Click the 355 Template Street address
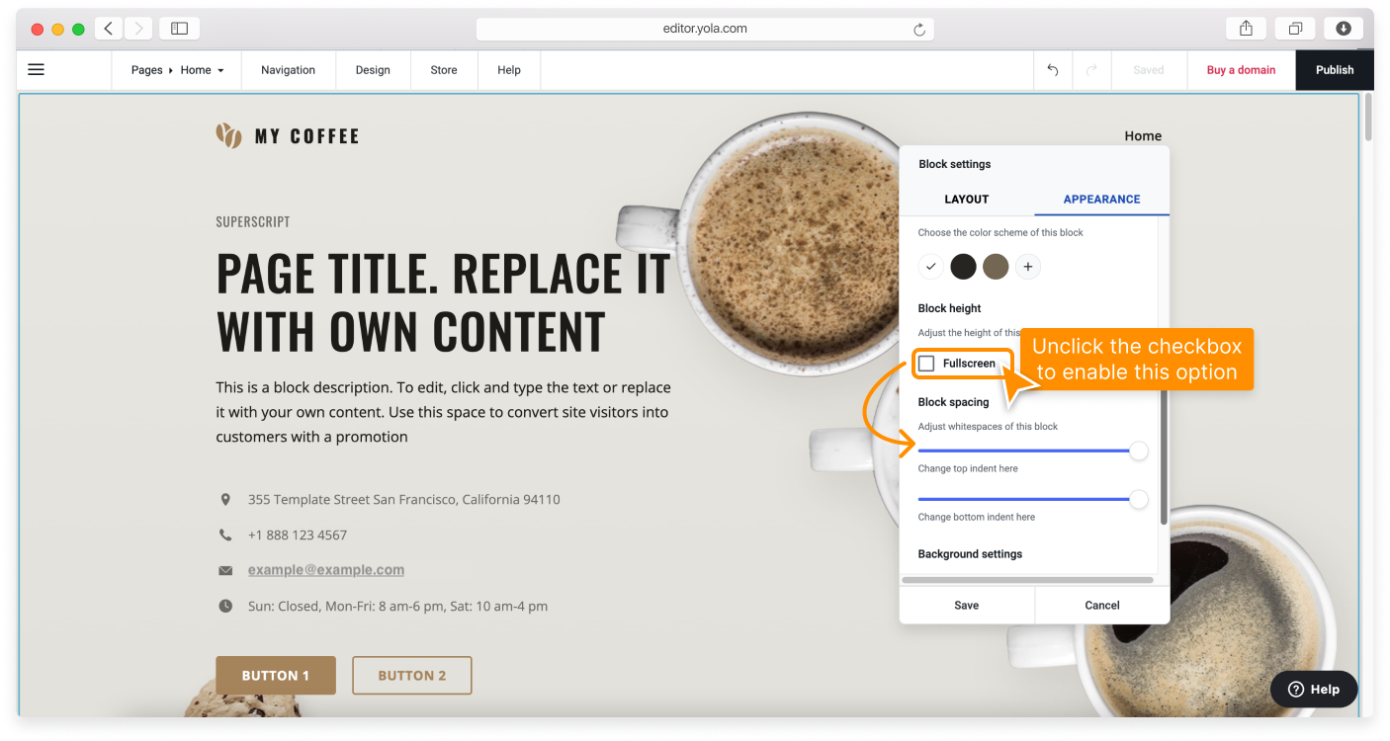The width and height of the screenshot is (1390, 741). [404, 500]
